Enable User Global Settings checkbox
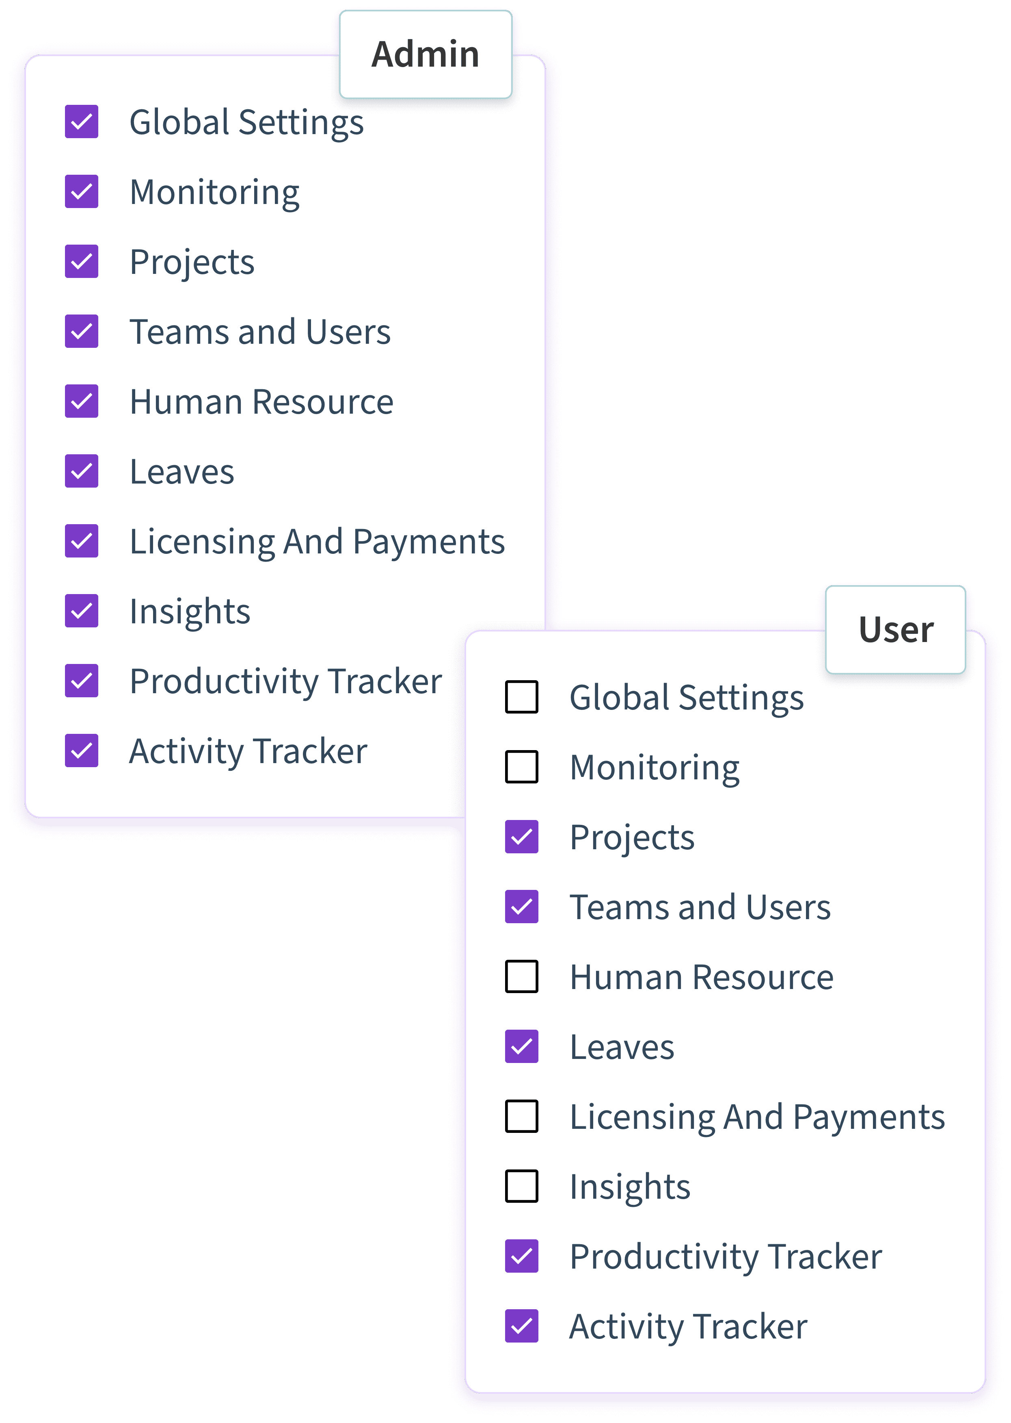The image size is (1011, 1423). pos(522,696)
